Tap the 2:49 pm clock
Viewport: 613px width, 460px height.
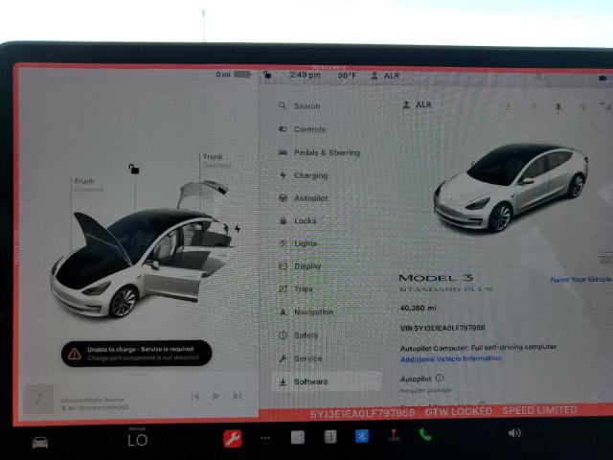coord(305,75)
